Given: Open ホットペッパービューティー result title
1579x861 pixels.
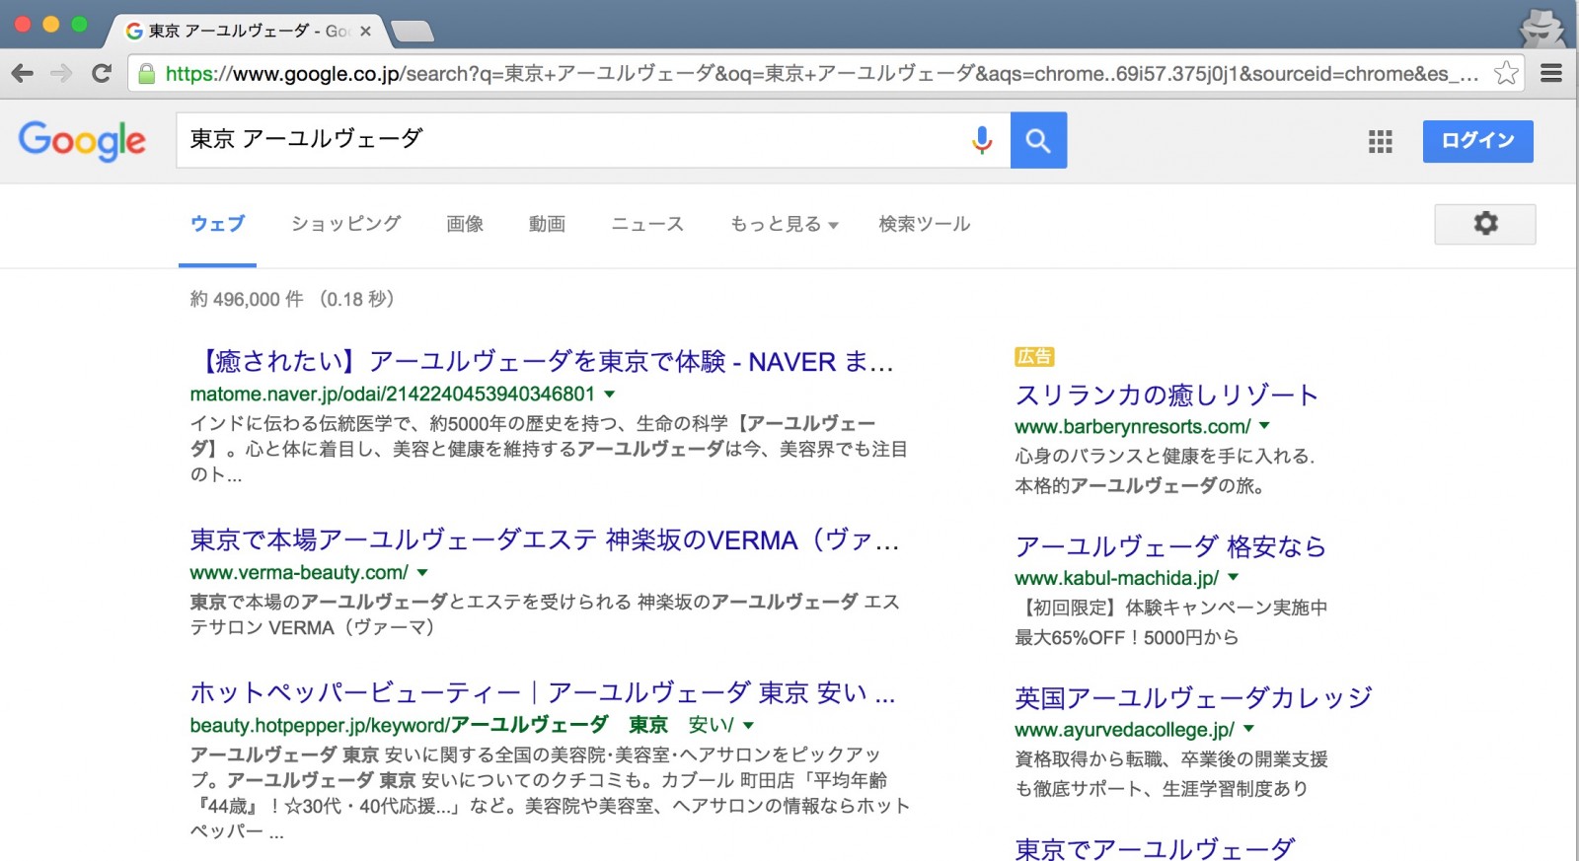Looking at the screenshot, I should click(544, 693).
